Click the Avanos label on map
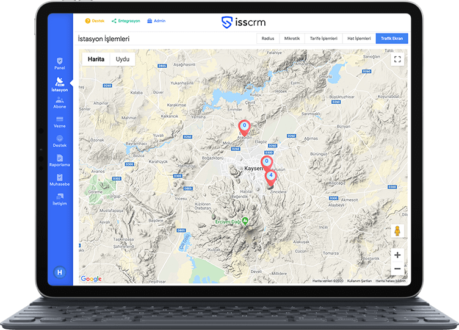This screenshot has height=330, width=459. tap(98, 171)
